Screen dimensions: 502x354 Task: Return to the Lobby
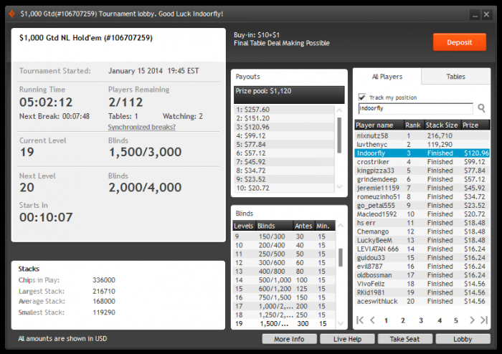[463, 339]
